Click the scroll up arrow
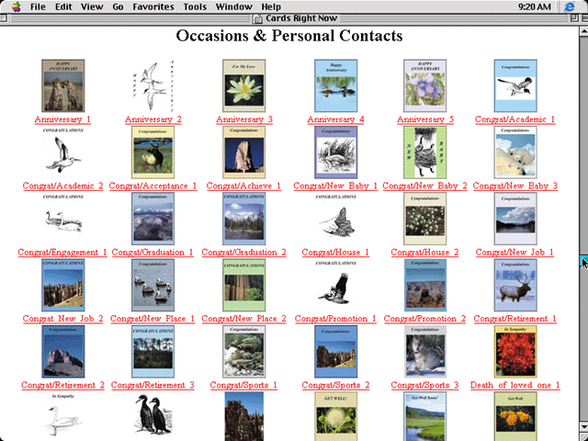Screen dimensions: 588x441 click(584, 32)
